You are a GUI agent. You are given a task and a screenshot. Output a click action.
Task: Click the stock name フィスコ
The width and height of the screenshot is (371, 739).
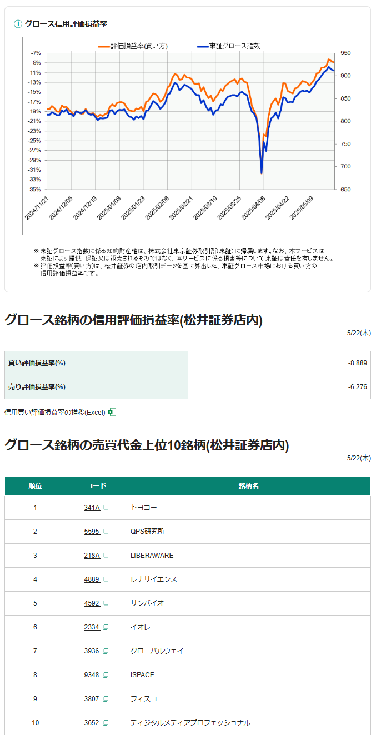point(144,699)
